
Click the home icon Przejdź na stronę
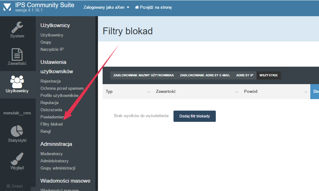(x=137, y=7)
